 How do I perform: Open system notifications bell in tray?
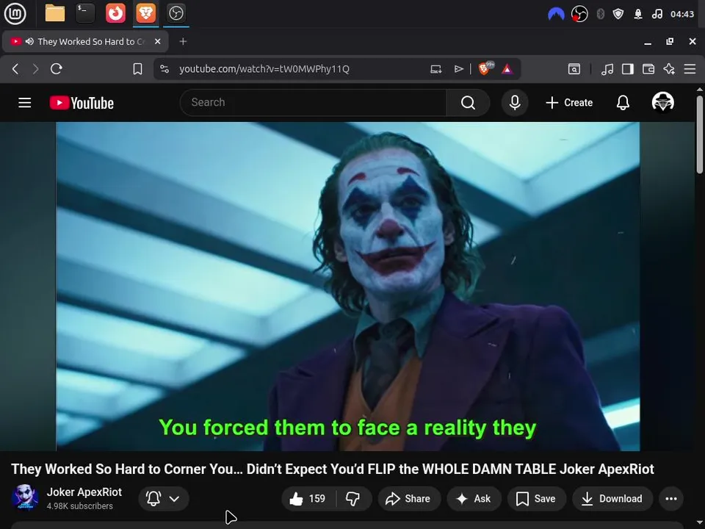pos(638,15)
